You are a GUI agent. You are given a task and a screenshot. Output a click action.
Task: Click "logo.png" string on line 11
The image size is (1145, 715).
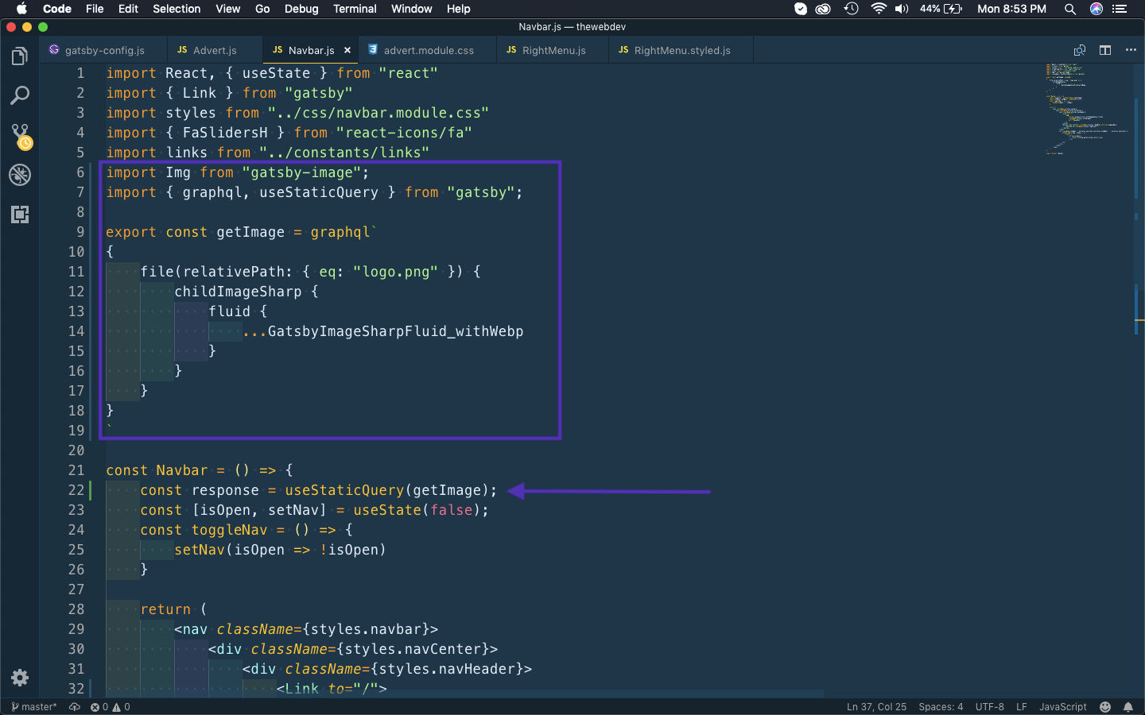click(395, 272)
